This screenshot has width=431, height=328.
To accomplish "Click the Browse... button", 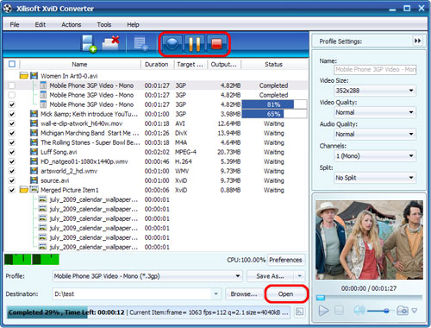I will pyautogui.click(x=244, y=293).
